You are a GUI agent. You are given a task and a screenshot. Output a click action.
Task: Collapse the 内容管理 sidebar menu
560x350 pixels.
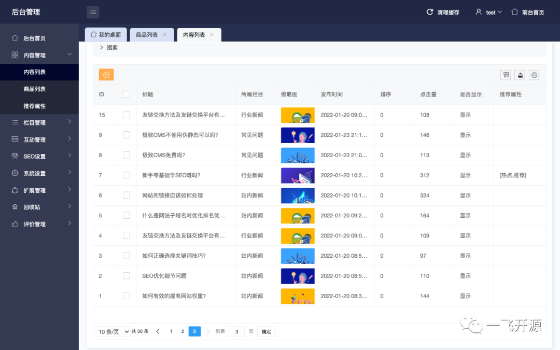pyautogui.click(x=69, y=54)
